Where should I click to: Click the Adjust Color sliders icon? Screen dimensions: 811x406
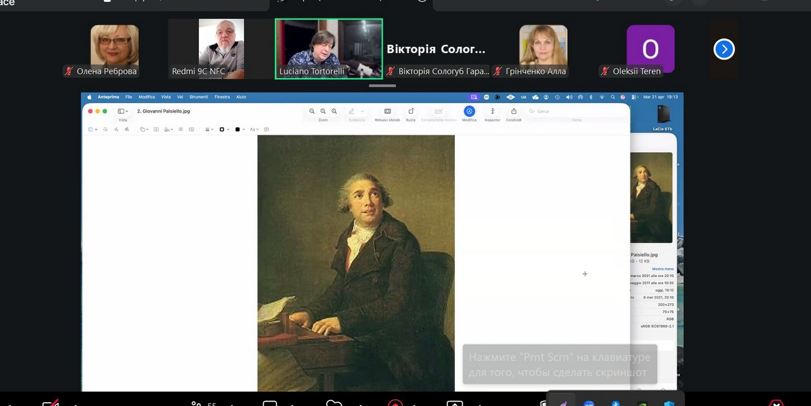(181, 129)
